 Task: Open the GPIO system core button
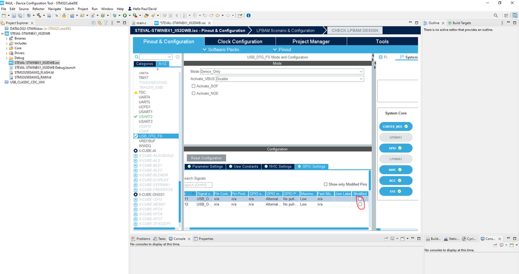pos(395,148)
